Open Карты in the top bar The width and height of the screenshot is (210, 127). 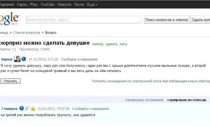click(22, 4)
